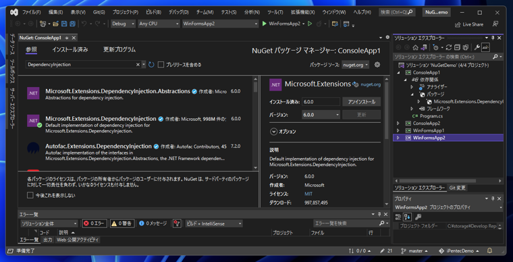Click Solution Explorer Home icon
This screenshot has width=513, height=262.
pyautogui.click(x=416, y=48)
